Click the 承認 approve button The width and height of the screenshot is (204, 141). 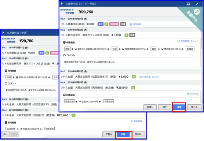coord(179,107)
